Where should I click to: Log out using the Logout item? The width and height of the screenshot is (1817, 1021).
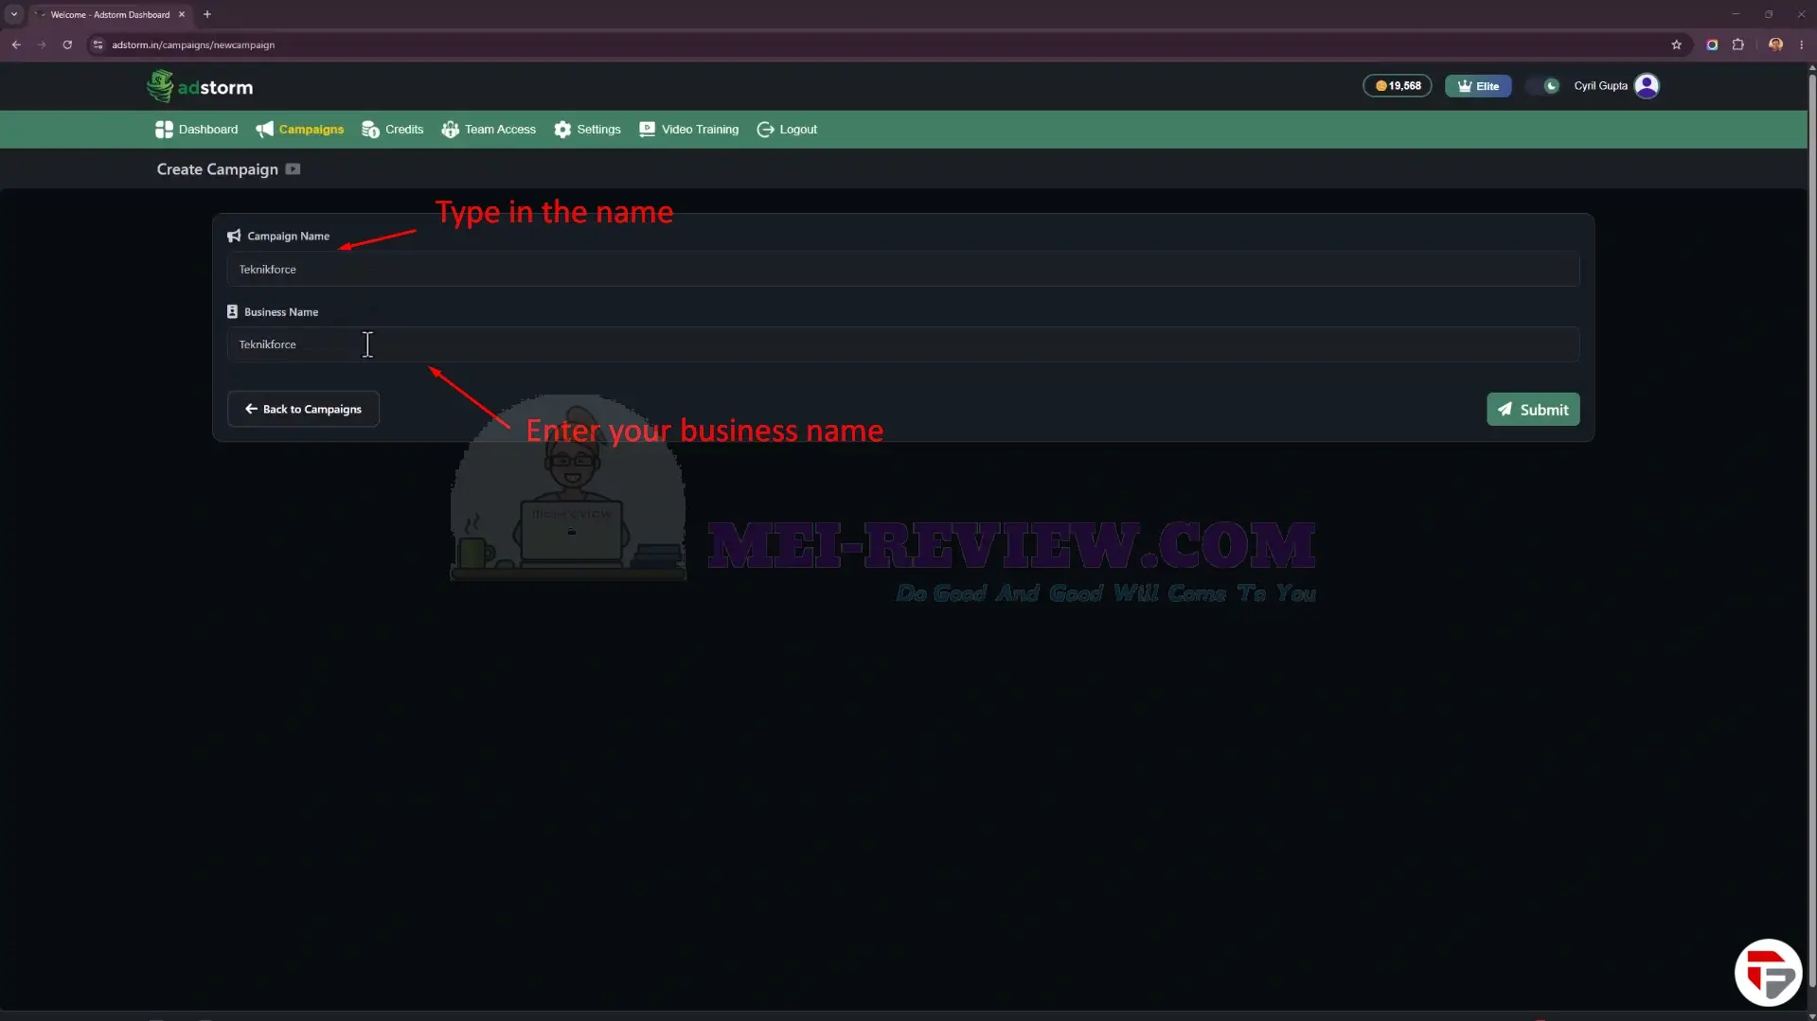pyautogui.click(x=787, y=130)
